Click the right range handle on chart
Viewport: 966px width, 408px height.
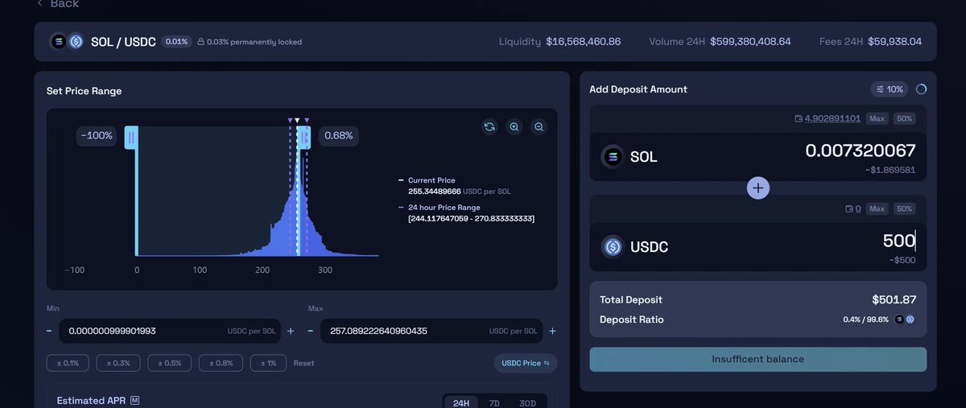304,137
